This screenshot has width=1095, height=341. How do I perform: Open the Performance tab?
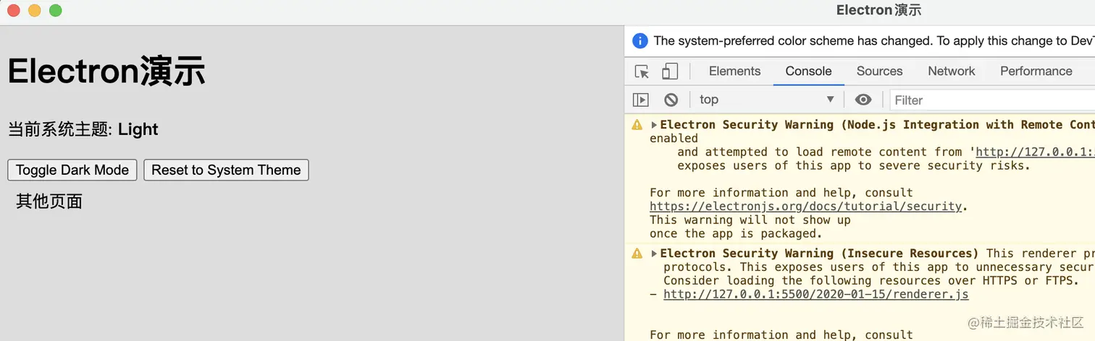click(1036, 71)
